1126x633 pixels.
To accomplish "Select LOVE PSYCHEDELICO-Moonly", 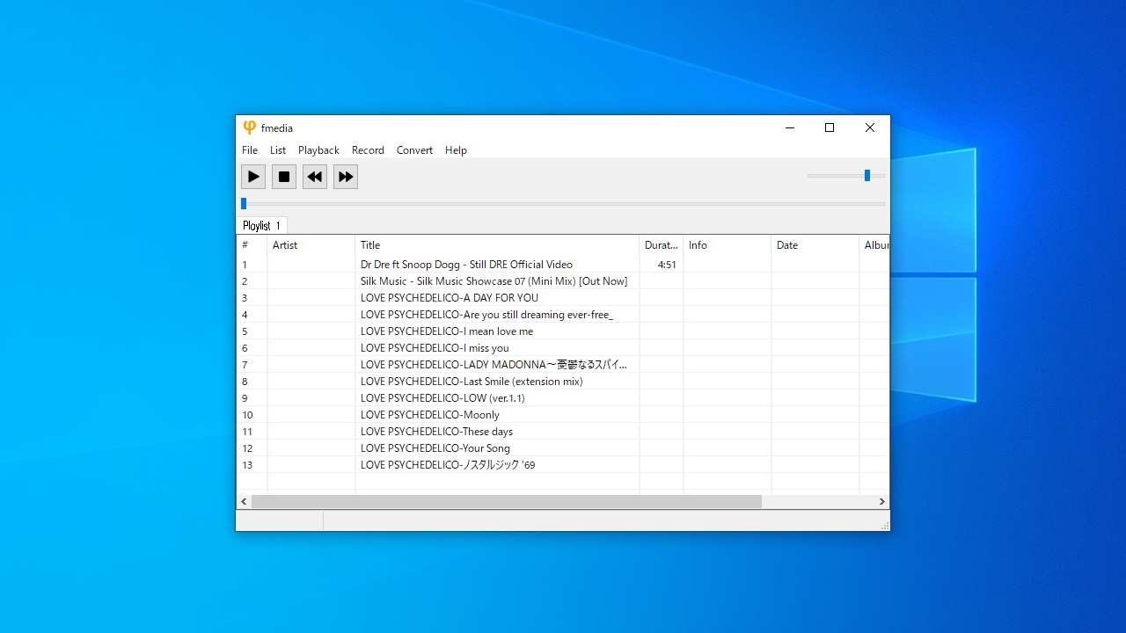I will click(429, 415).
